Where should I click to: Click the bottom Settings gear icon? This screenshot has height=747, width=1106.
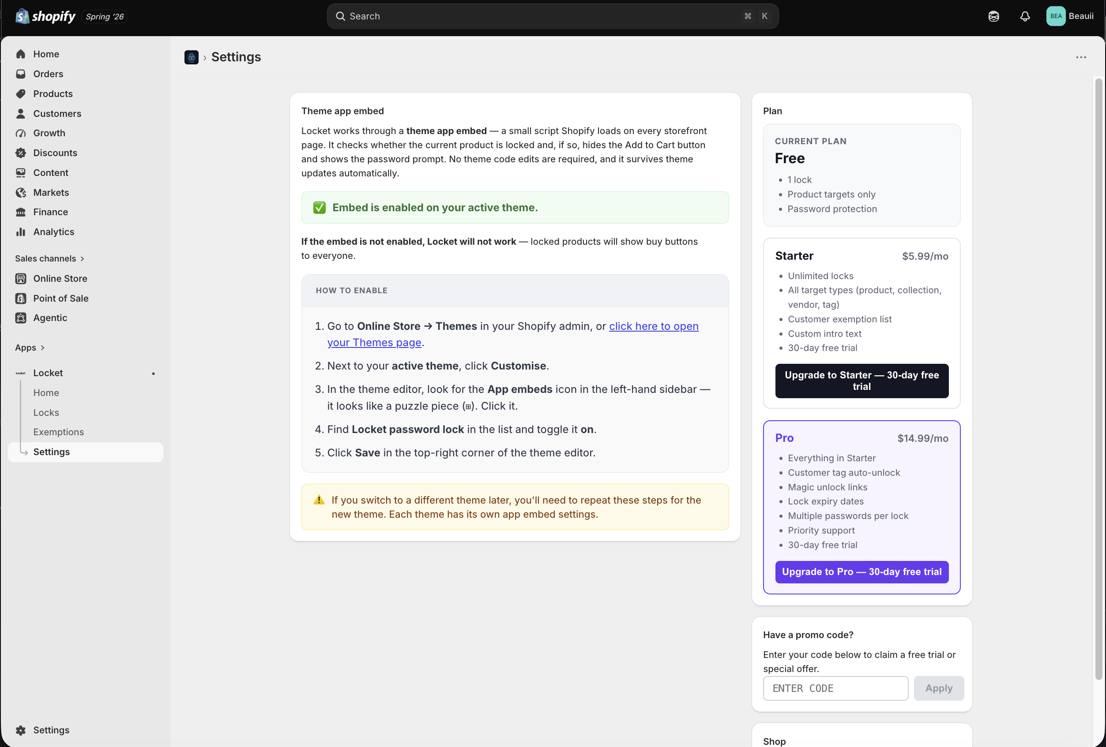click(x=20, y=730)
